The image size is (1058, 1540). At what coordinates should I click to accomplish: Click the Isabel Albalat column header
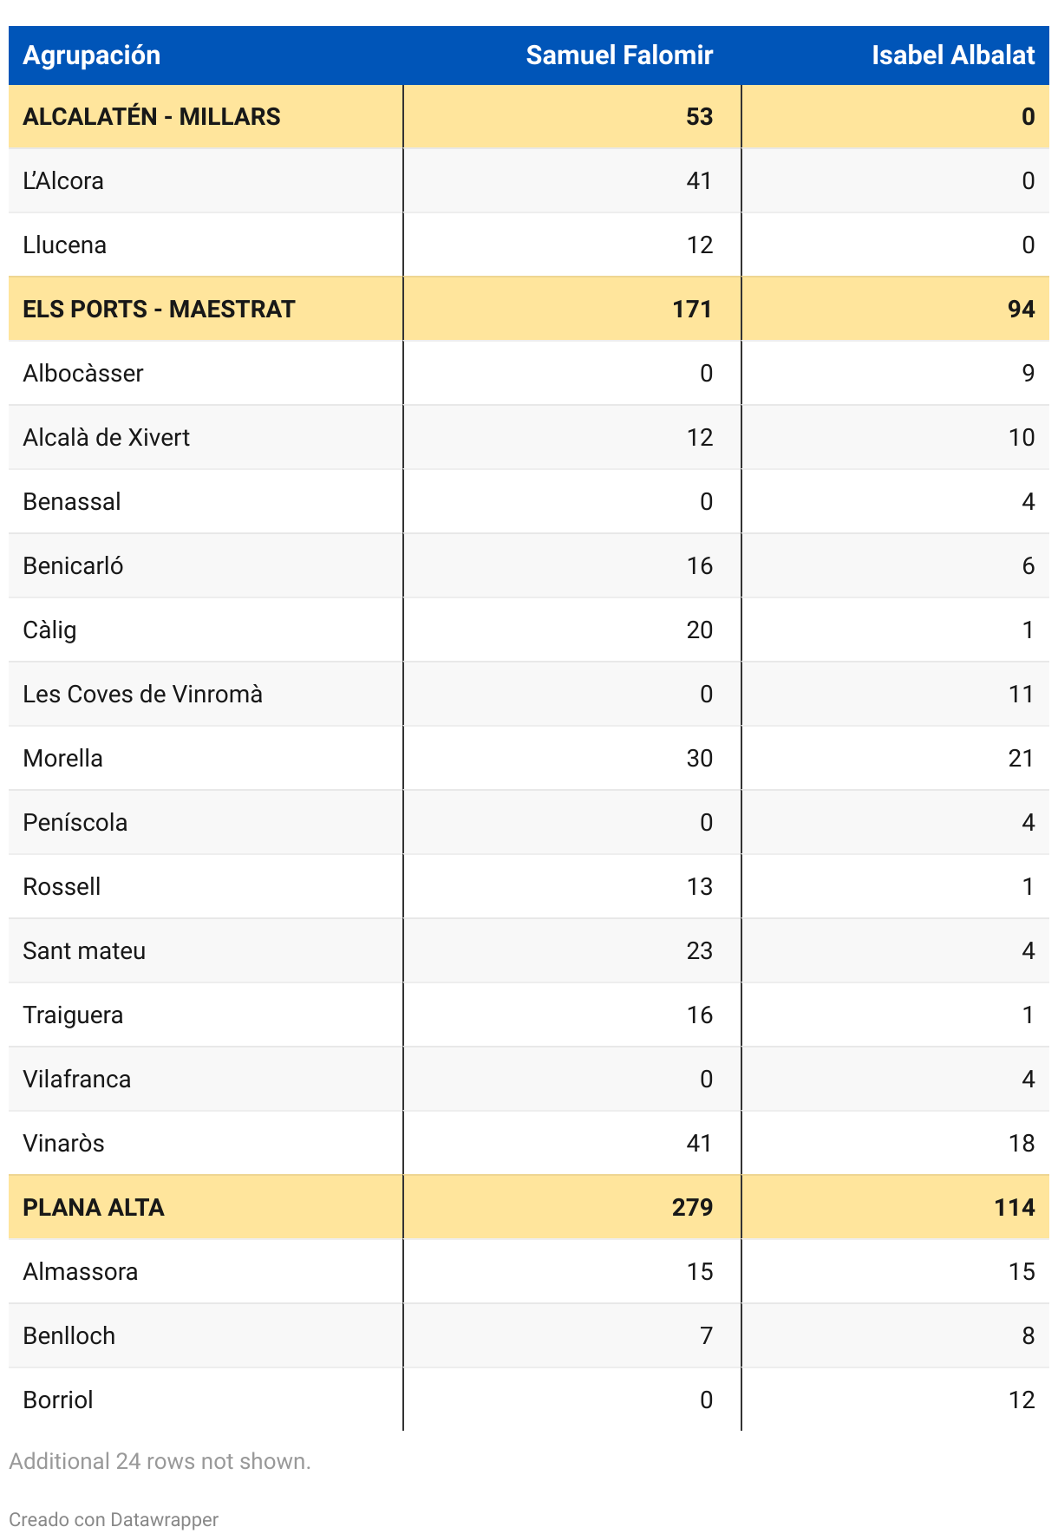pos(952,55)
